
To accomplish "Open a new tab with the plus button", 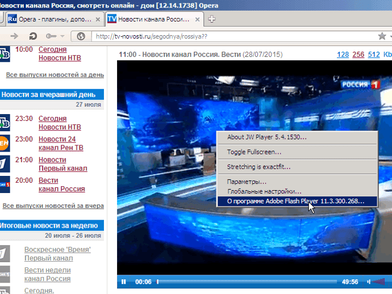I will click(x=211, y=19).
